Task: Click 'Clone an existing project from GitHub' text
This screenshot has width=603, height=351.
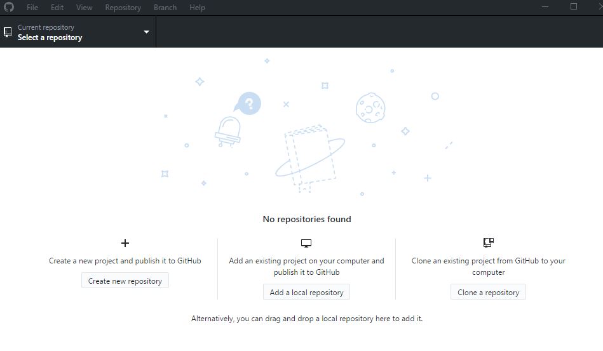Action: (489, 266)
